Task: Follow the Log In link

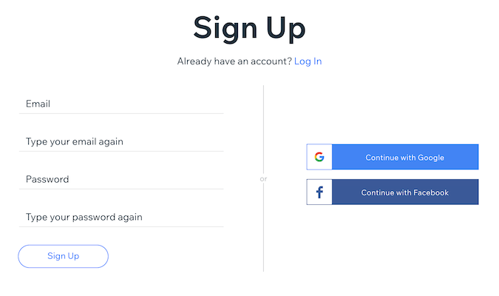Action: 308,61
